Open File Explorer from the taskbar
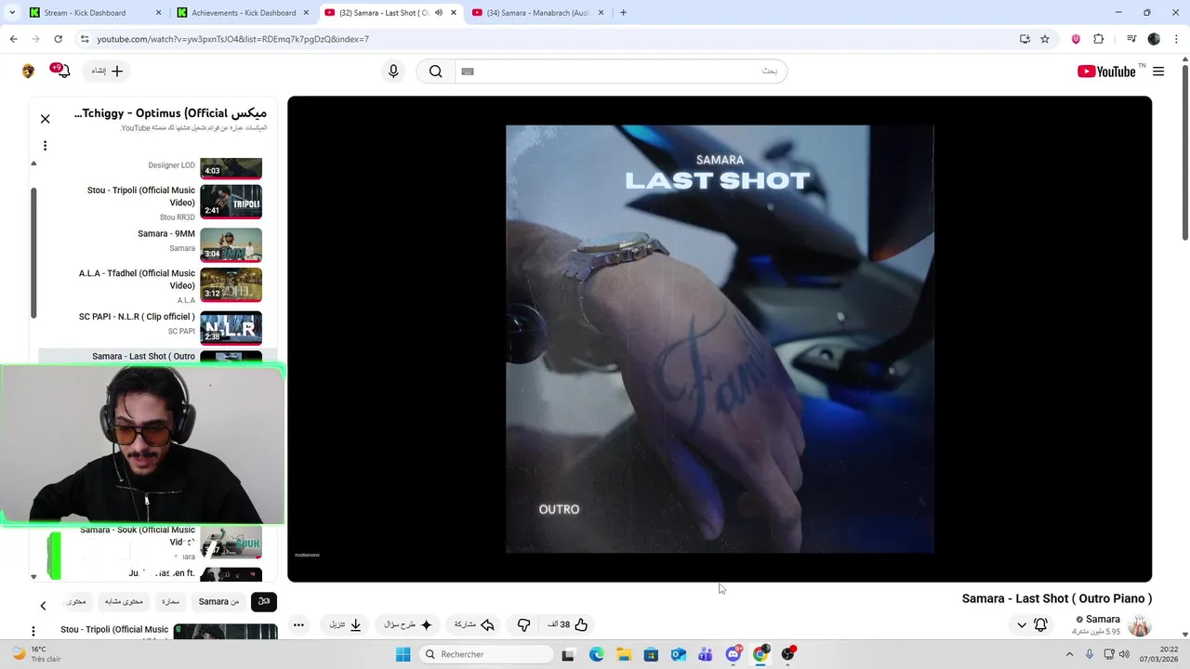The width and height of the screenshot is (1190, 669). [624, 654]
